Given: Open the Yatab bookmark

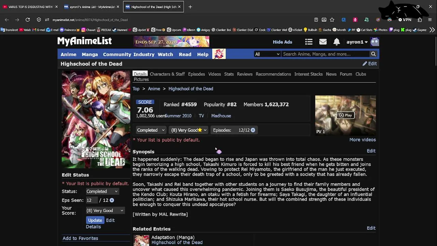Looking at the screenshot, I should point(25,30).
